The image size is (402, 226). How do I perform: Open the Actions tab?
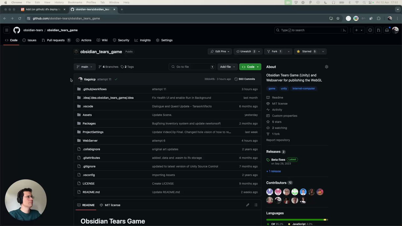(x=84, y=40)
